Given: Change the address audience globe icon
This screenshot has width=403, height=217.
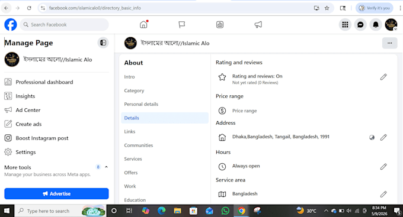Looking at the screenshot, I should click(x=372, y=138).
